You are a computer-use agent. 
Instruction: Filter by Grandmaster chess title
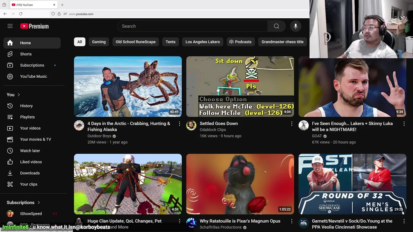(282, 42)
